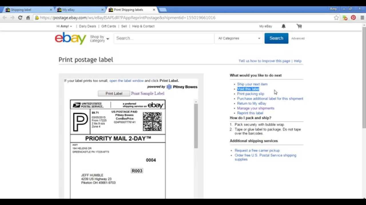Click Tell us how to improve this page
This screenshot has height=205, width=366.
point(264,61)
